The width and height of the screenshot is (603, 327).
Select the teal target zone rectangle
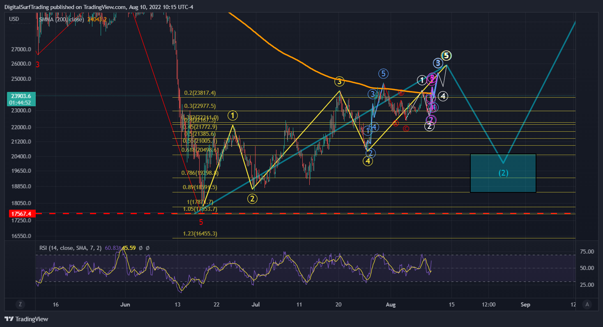coord(503,173)
